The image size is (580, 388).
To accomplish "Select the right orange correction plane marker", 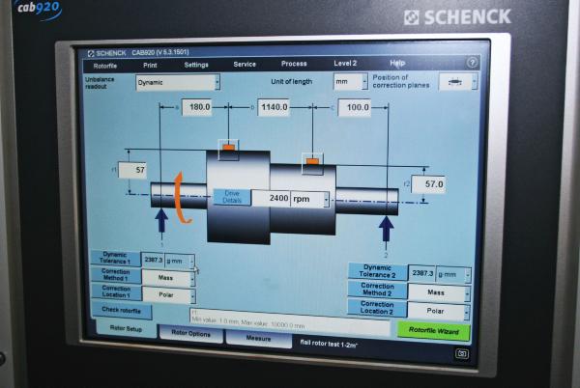I will [x=312, y=158].
